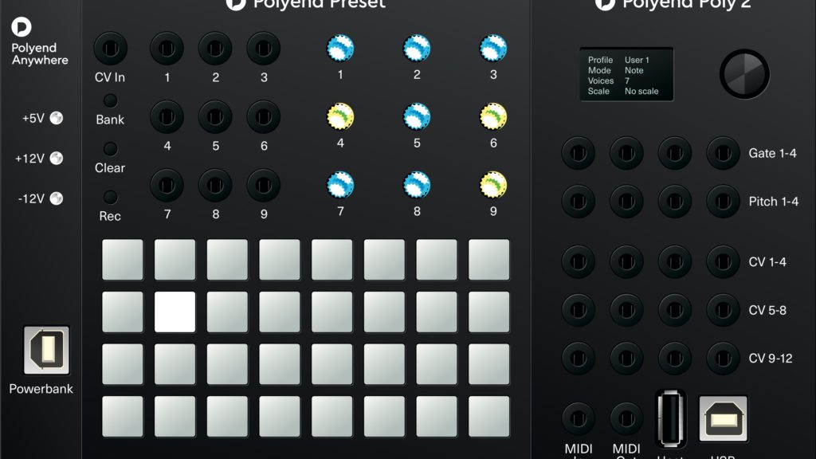Click the Powerbank USB port
Image resolution: width=816 pixels, height=459 pixels.
pyautogui.click(x=46, y=351)
